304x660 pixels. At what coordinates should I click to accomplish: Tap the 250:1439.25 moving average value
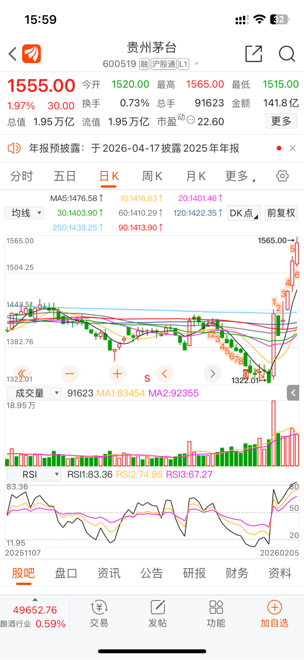(78, 228)
